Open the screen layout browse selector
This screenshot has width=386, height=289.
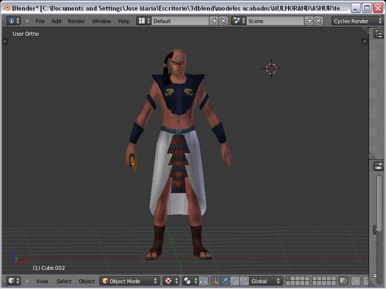[x=144, y=21]
